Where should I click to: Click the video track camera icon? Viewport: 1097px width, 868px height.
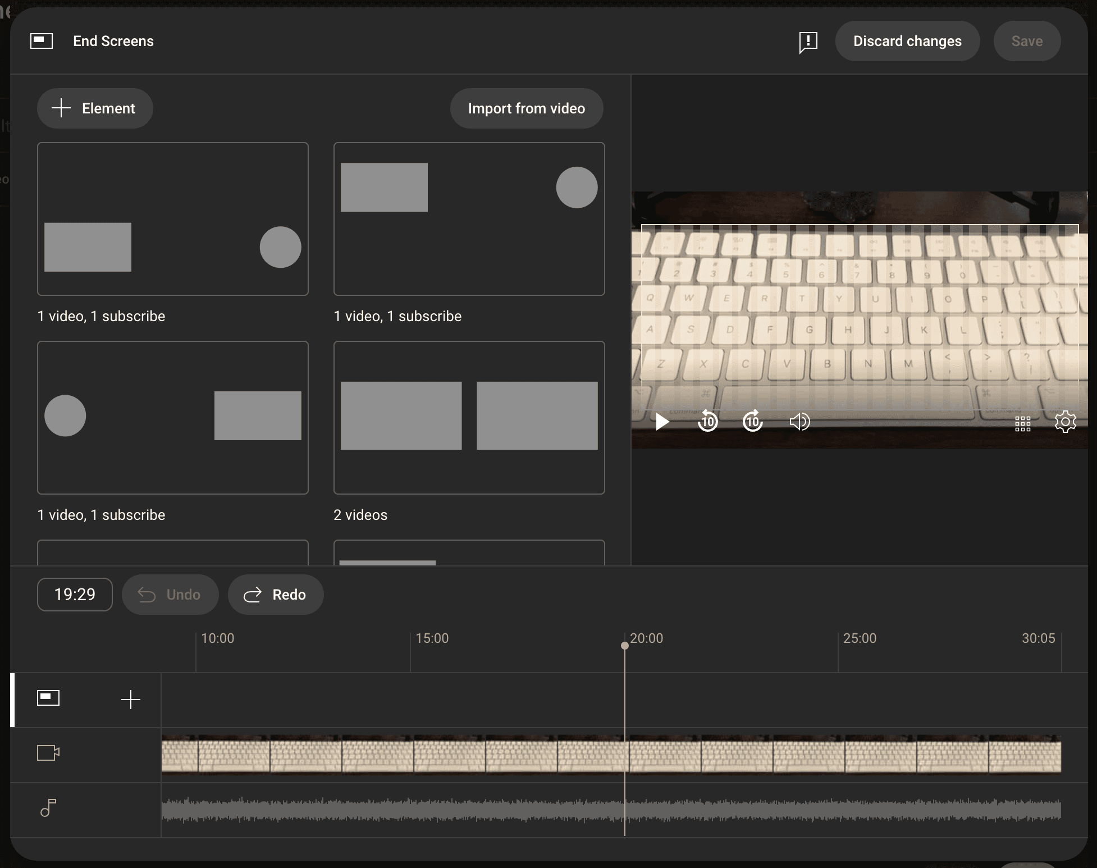coord(48,753)
